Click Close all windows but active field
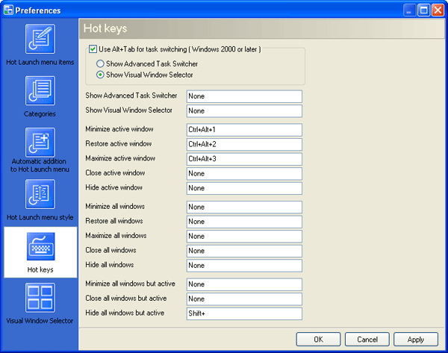 point(244,299)
